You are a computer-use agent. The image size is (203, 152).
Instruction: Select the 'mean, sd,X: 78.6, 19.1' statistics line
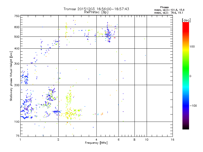coord(168,13)
